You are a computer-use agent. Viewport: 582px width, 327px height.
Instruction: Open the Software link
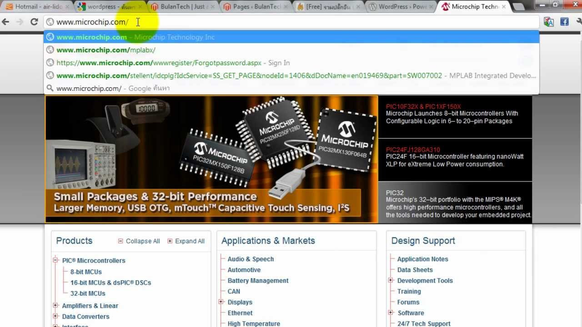tap(411, 313)
